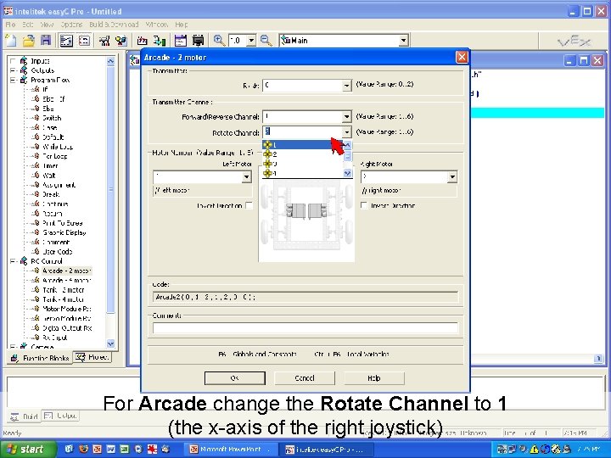
Task: Click the New file toolbar icon
Action: coord(10,40)
